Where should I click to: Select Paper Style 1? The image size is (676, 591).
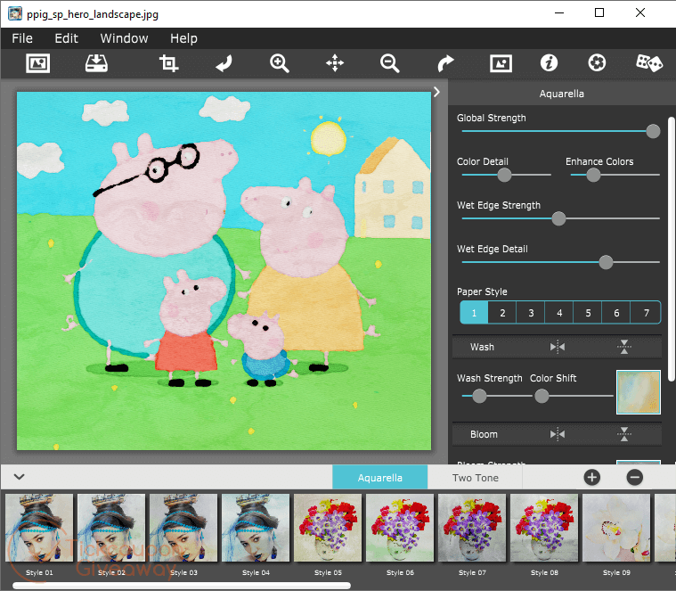[474, 313]
